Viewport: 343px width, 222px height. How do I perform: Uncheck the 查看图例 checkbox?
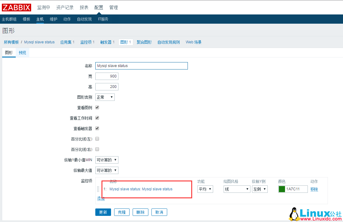(x=97, y=107)
